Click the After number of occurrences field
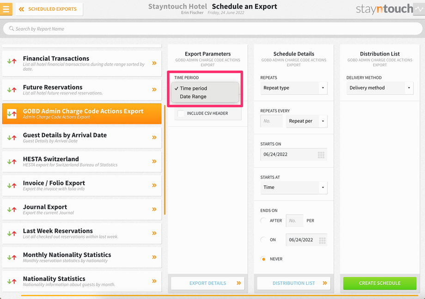This screenshot has height=299, width=425. tap(295, 220)
